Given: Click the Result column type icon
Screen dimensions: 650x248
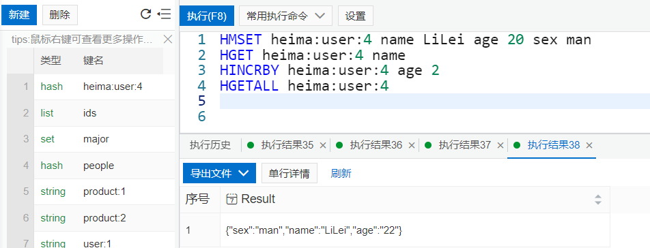Looking at the screenshot, I should 231,199.
